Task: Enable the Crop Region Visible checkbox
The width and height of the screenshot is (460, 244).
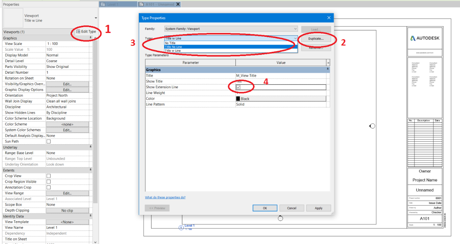Action: [x=49, y=182]
